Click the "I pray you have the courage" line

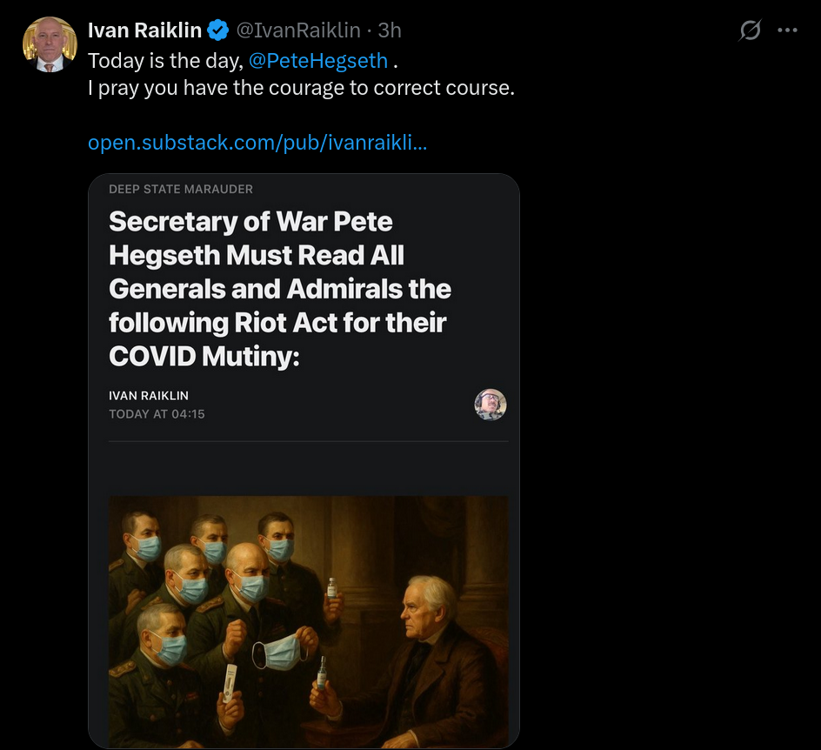[x=301, y=88]
